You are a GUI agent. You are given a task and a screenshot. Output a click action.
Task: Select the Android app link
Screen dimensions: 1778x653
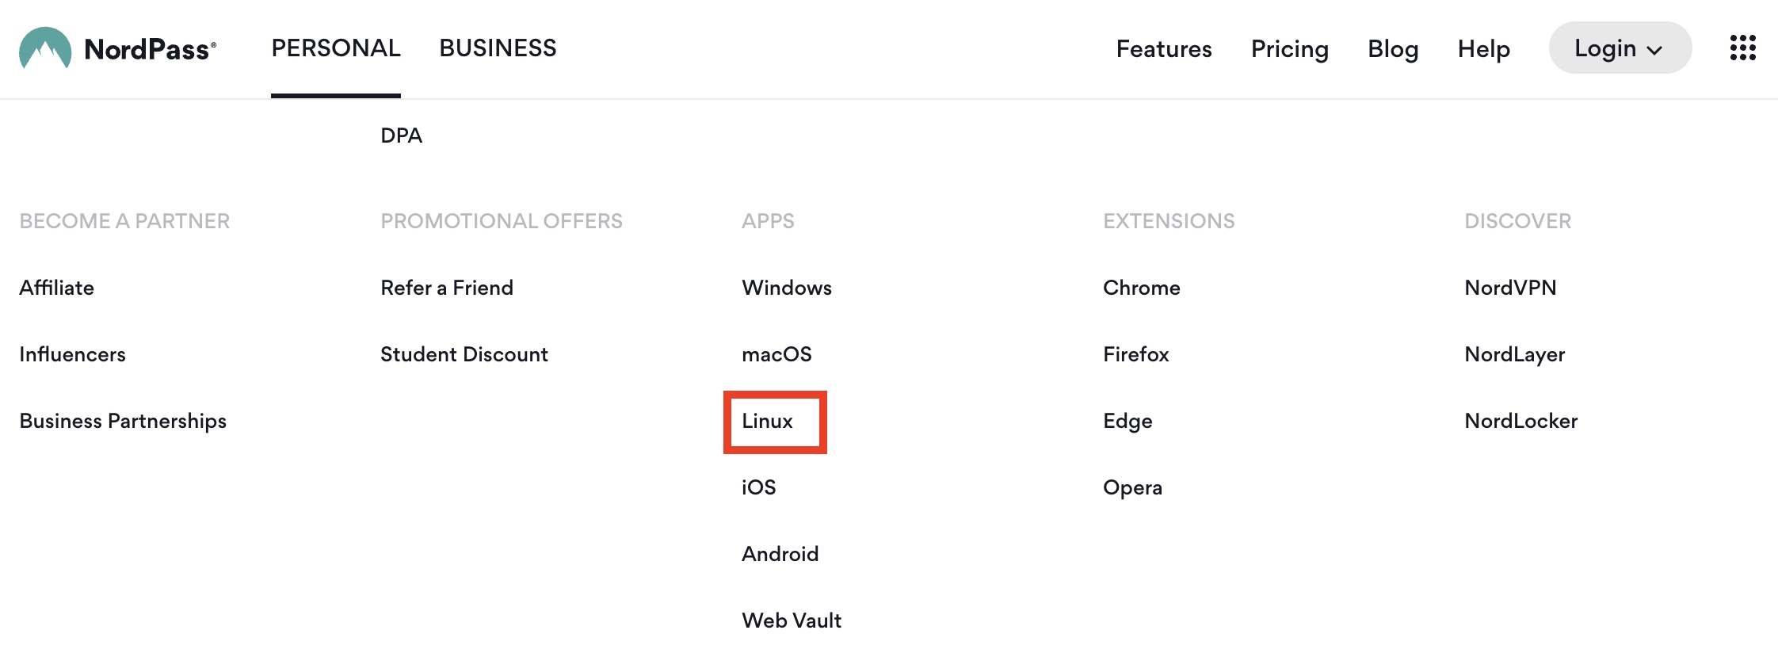pyautogui.click(x=780, y=554)
